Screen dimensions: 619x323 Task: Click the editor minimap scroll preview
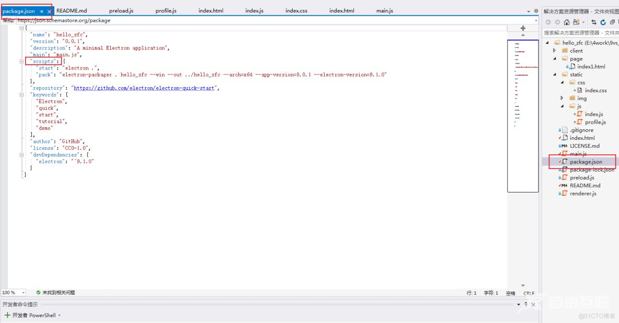pyautogui.click(x=523, y=115)
